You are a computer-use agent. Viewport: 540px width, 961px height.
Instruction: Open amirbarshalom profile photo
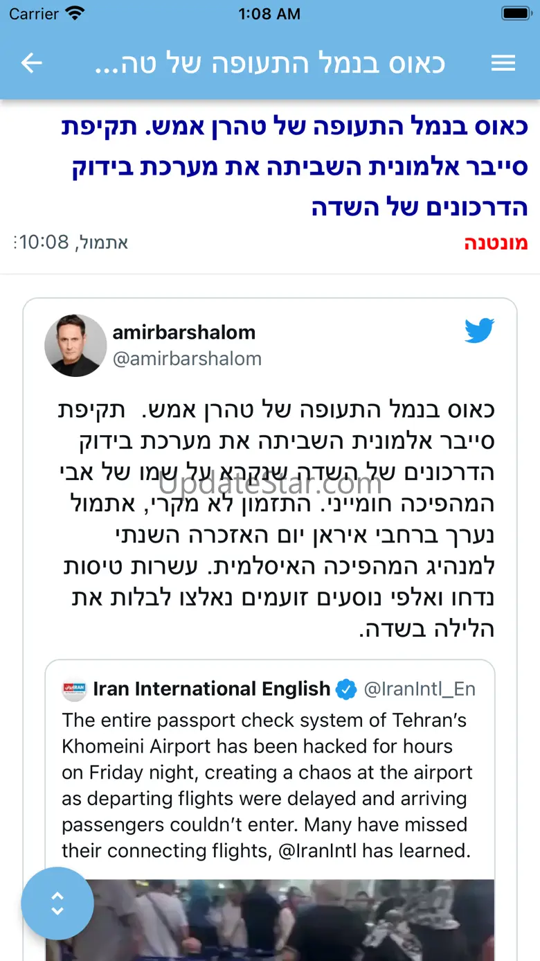[x=75, y=346]
